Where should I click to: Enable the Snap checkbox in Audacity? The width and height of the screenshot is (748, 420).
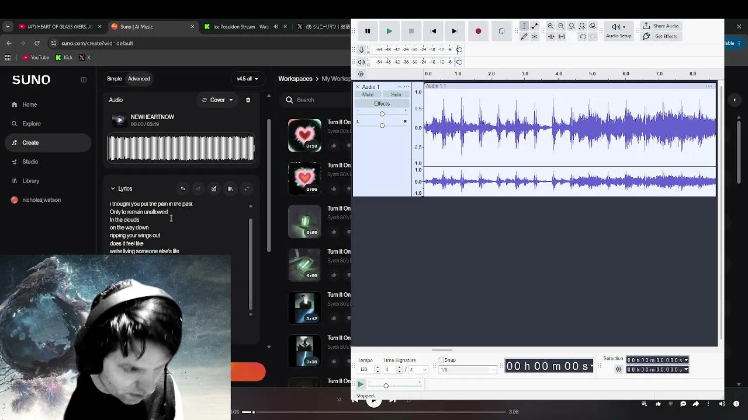click(x=441, y=360)
